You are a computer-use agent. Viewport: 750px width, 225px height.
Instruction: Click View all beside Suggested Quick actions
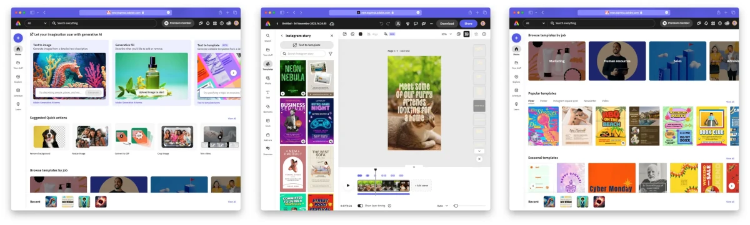[232, 118]
